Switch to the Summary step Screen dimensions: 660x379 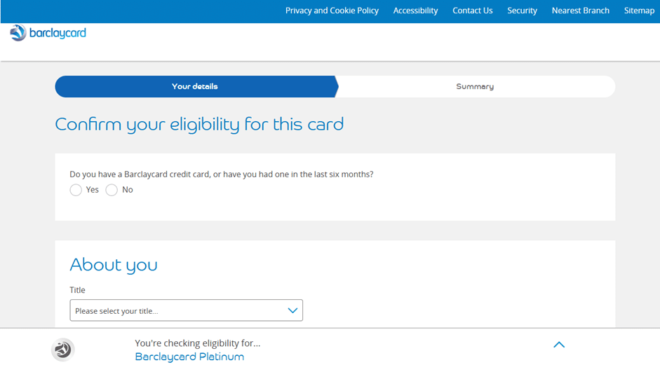(475, 86)
